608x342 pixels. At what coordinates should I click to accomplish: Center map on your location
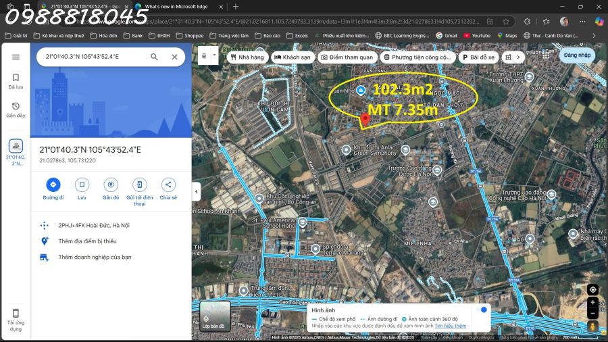pos(592,289)
